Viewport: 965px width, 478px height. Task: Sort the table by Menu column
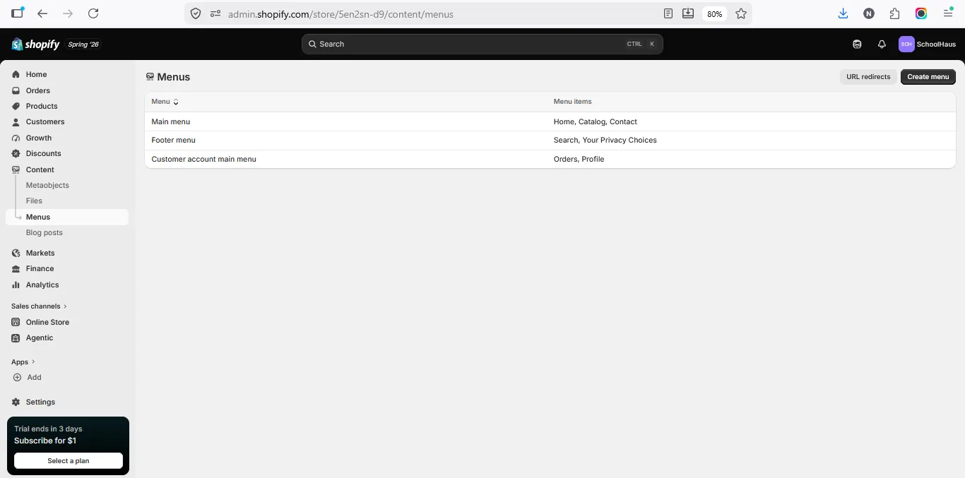coord(165,102)
